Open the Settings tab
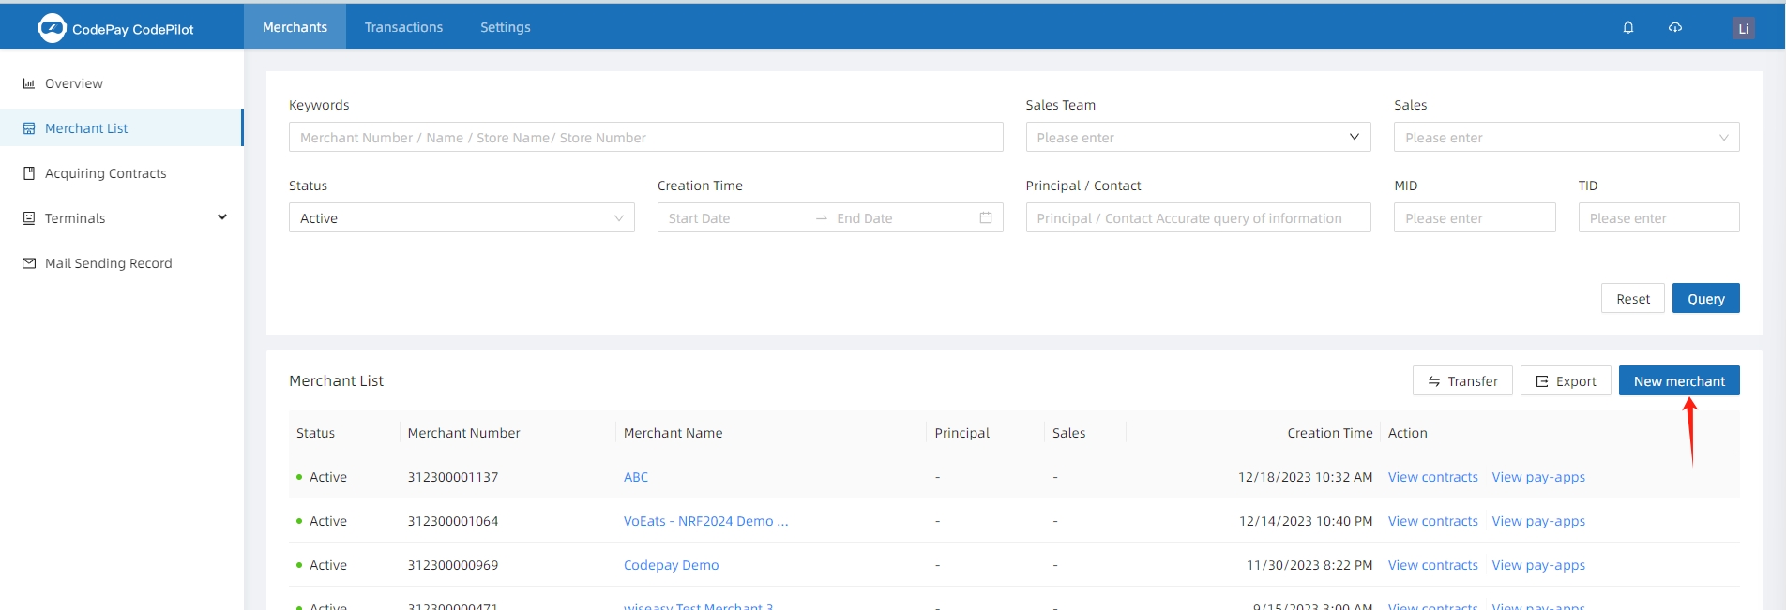This screenshot has width=1786, height=610. [506, 27]
